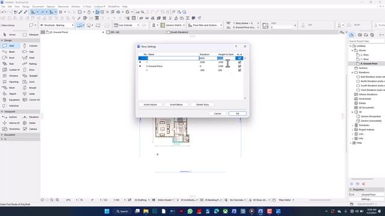Open Windows Start menu
Viewport: 385px width, 216px height.
(107, 211)
